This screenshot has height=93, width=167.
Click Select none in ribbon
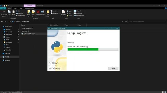click(x=78, y=13)
